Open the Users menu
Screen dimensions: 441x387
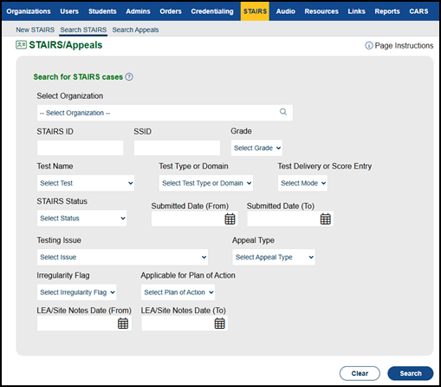[x=69, y=11]
